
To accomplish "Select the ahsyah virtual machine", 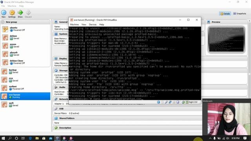I will click(25, 54).
